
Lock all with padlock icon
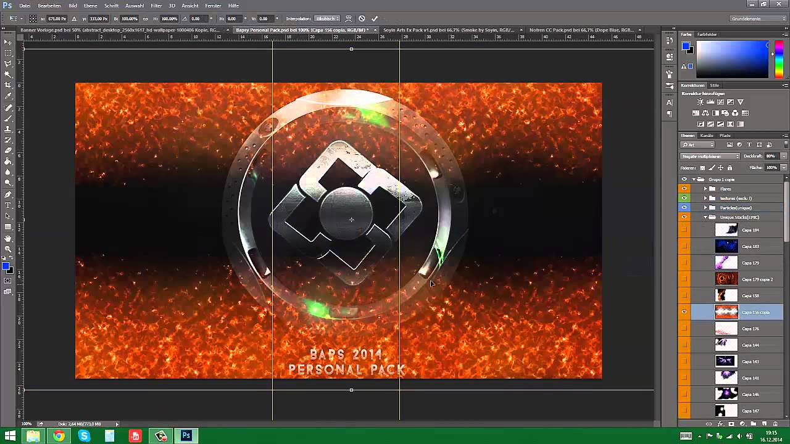click(x=730, y=168)
